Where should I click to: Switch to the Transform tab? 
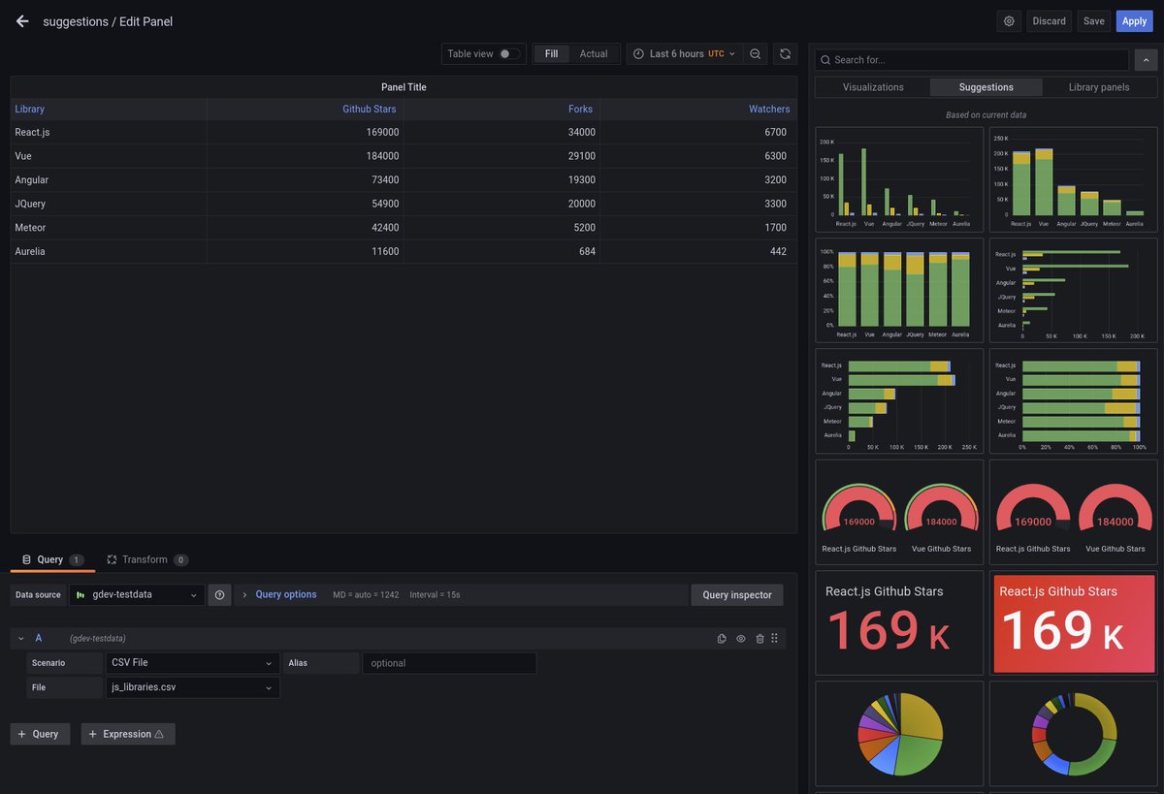point(146,559)
